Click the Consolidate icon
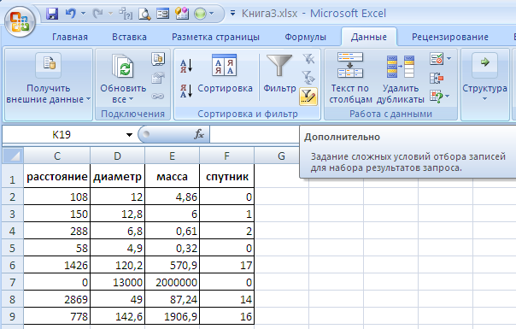516x329 pixels. 437,78
